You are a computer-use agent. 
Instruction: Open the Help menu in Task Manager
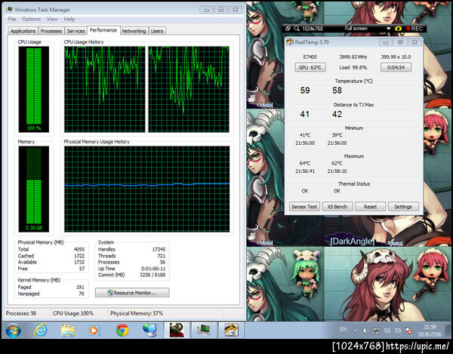point(69,19)
